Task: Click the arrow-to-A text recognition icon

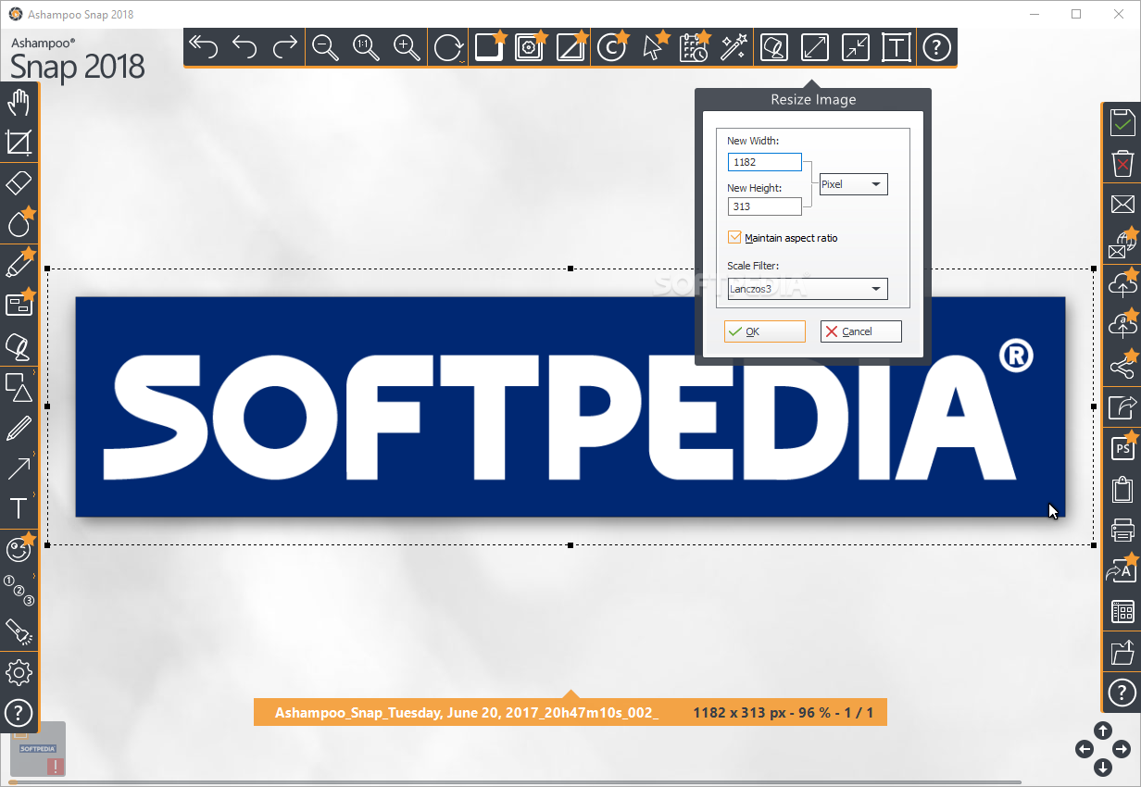Action: tap(1122, 570)
